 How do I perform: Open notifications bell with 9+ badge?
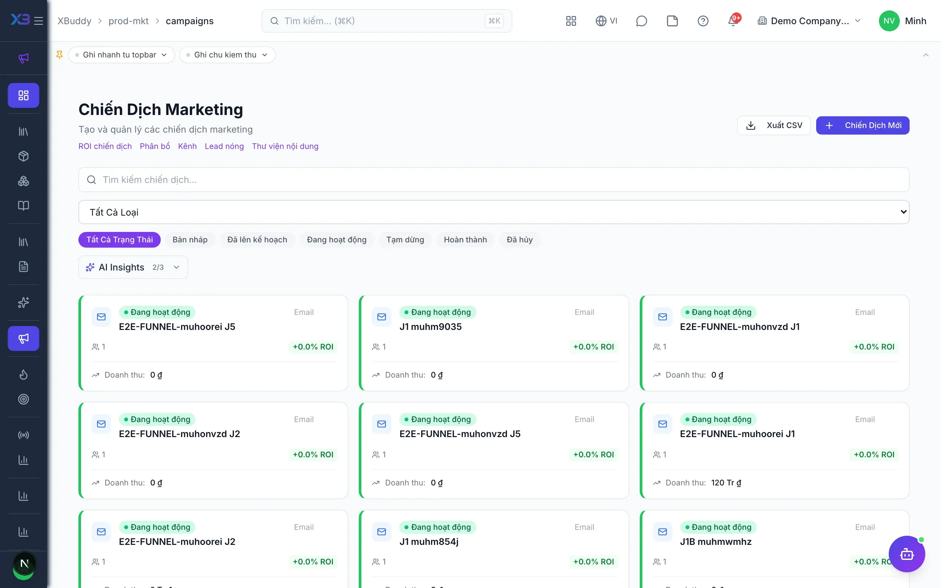tap(733, 20)
